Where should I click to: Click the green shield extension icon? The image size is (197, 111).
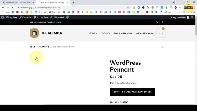tap(166, 7)
